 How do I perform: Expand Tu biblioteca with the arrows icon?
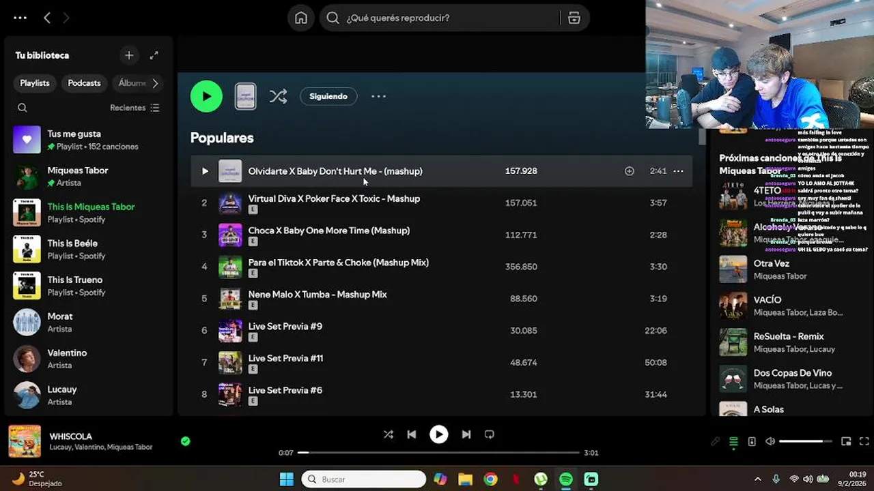click(x=154, y=55)
